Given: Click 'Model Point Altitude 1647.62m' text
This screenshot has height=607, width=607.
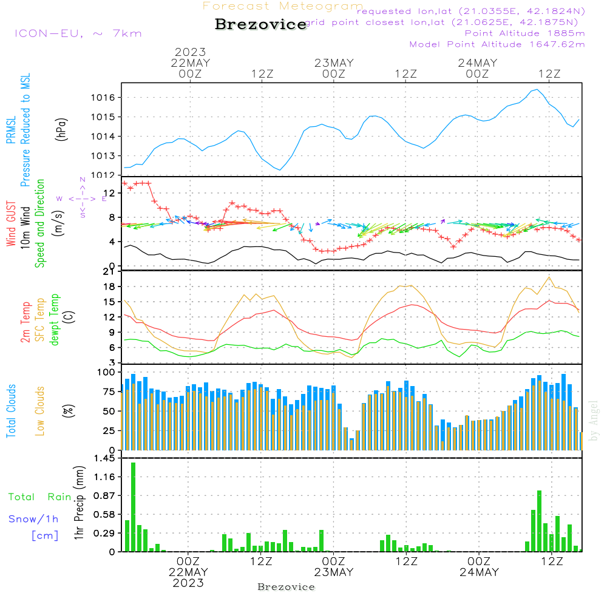Looking at the screenshot, I should click(x=497, y=44).
